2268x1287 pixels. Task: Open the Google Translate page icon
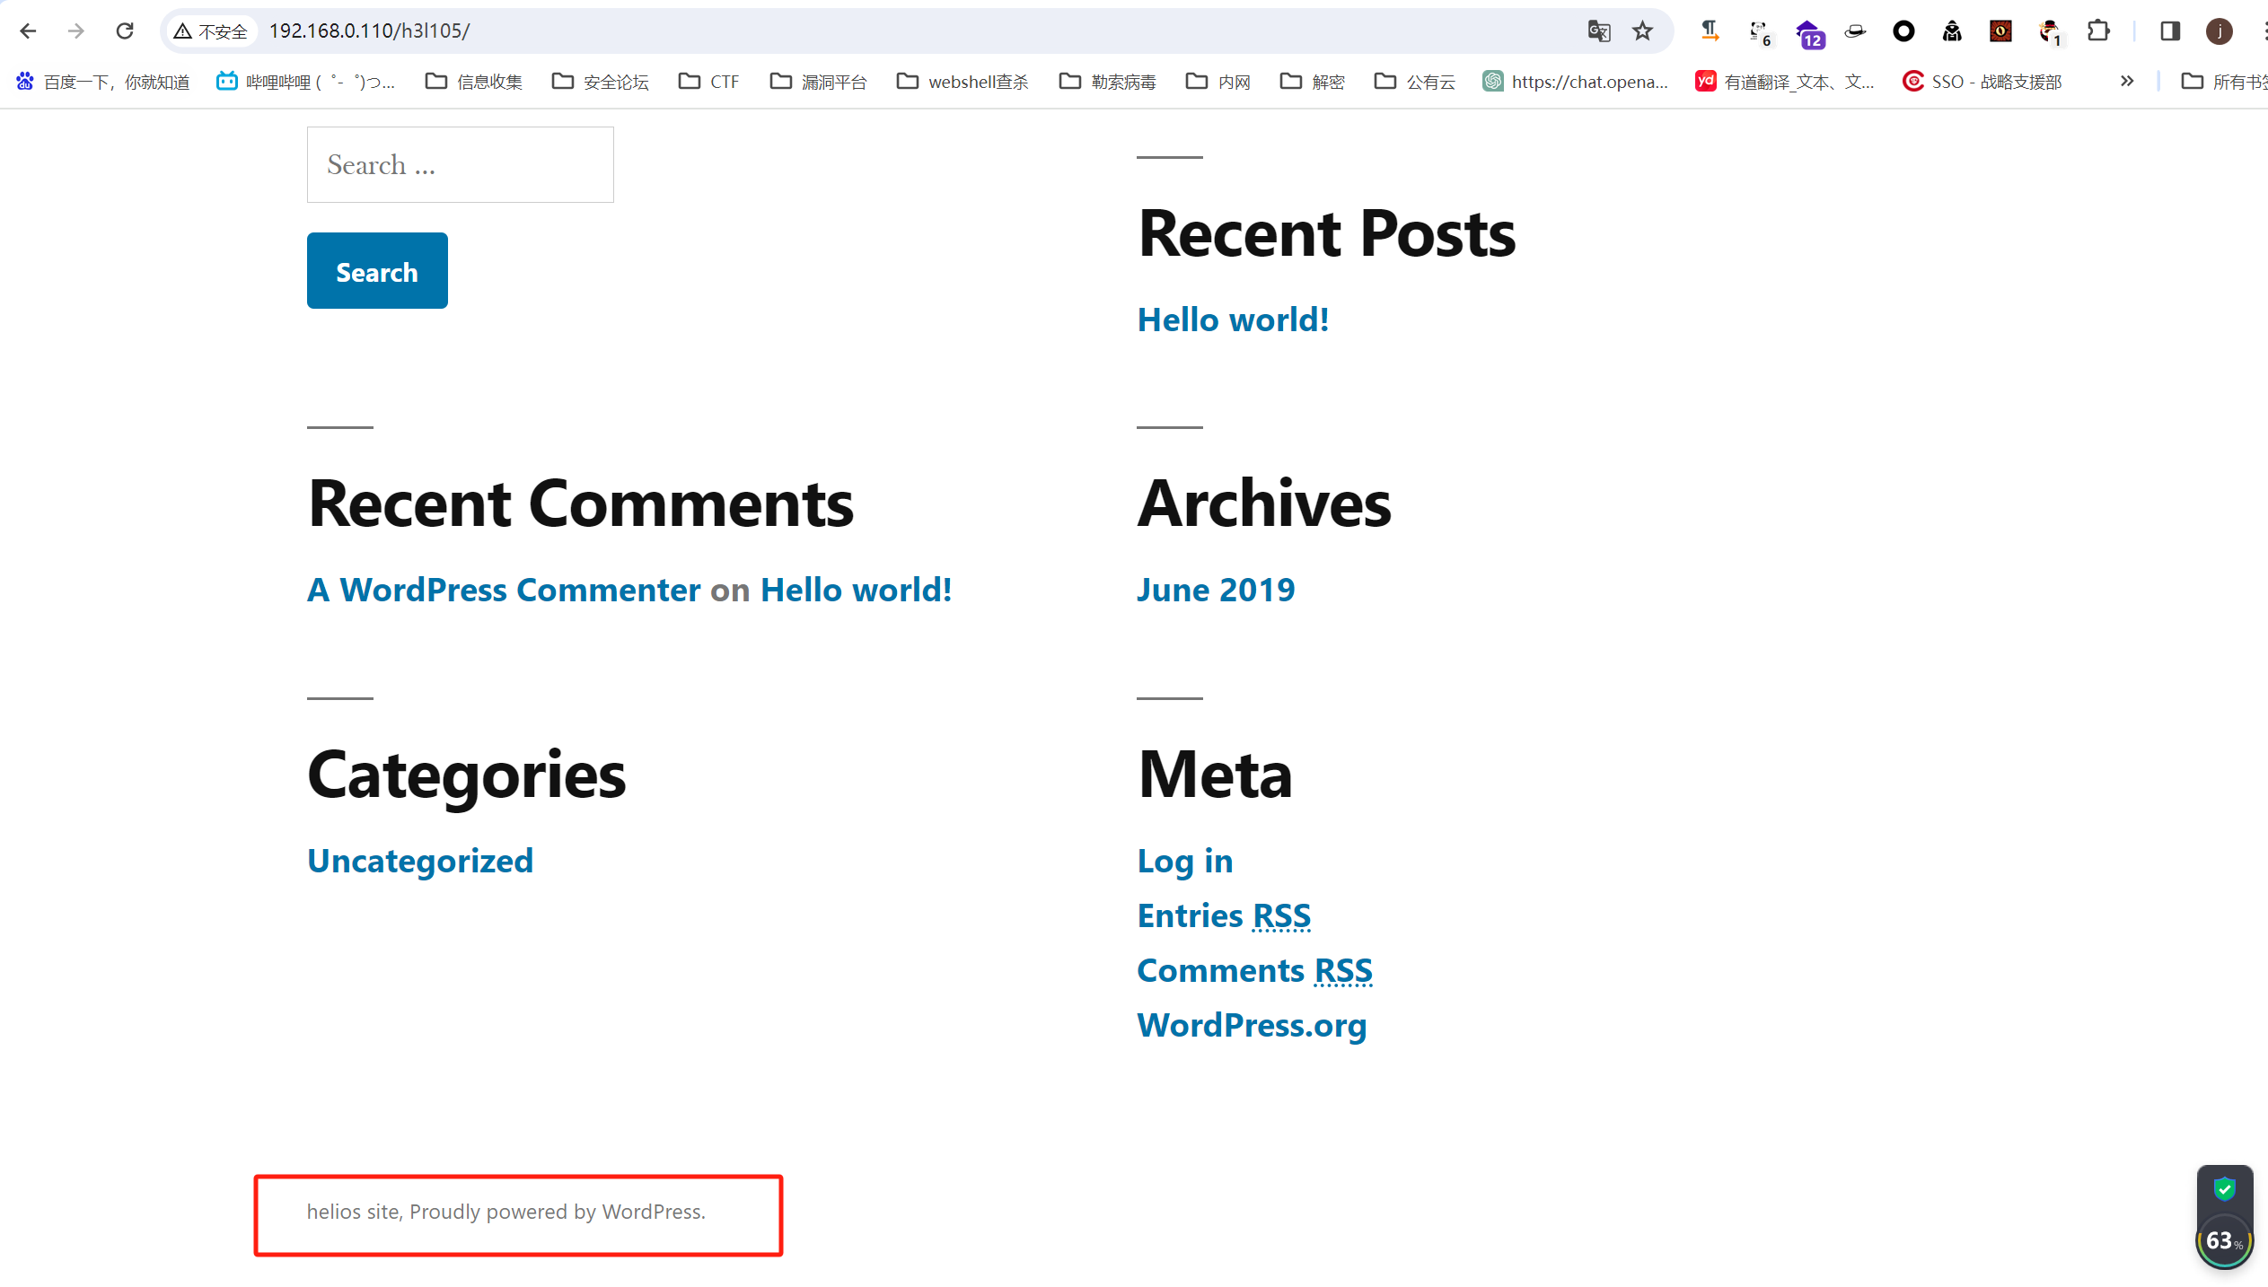(x=1598, y=31)
